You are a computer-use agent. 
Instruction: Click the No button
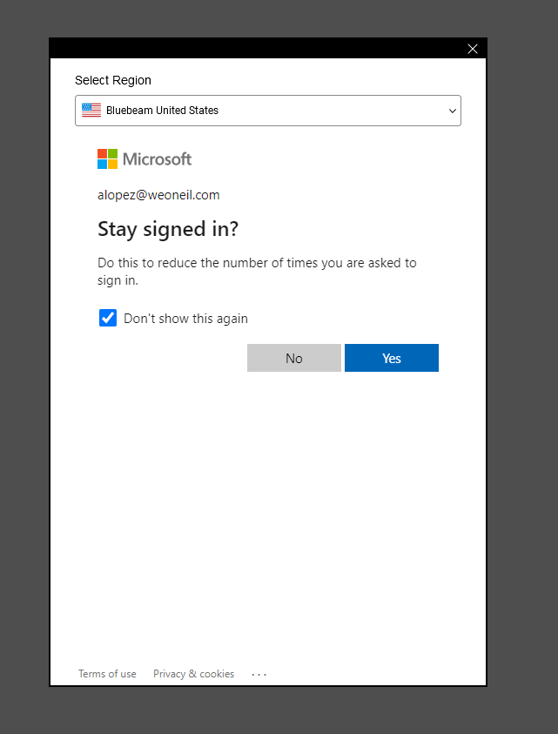tap(294, 358)
